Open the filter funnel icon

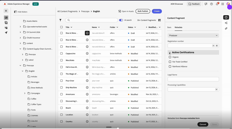[x=60, y=20]
